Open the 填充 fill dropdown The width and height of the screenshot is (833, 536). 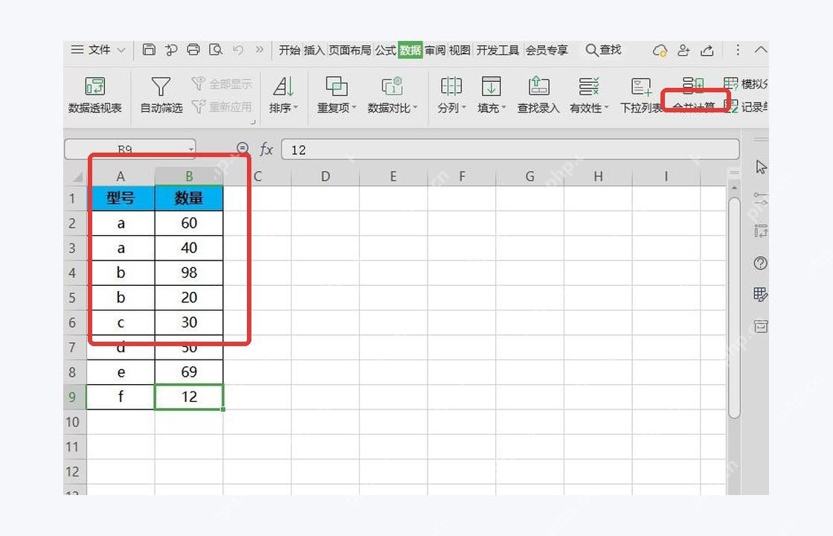pos(492,96)
